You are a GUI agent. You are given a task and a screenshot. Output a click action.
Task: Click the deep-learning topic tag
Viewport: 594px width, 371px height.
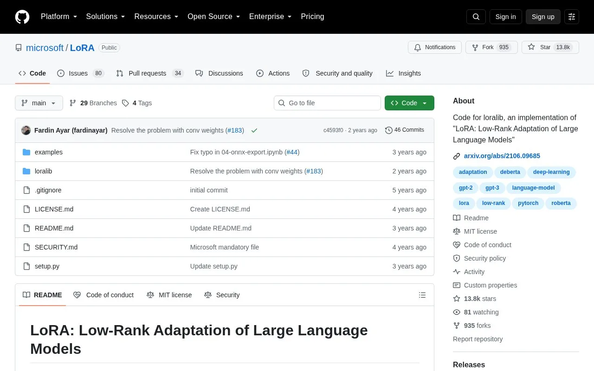point(551,173)
